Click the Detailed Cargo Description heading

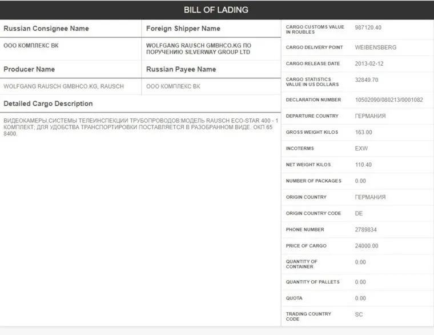[48, 103]
